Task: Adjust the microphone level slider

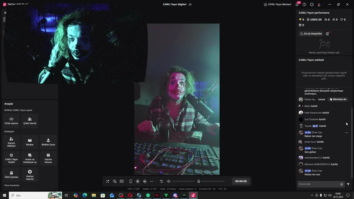Action: pos(214,181)
